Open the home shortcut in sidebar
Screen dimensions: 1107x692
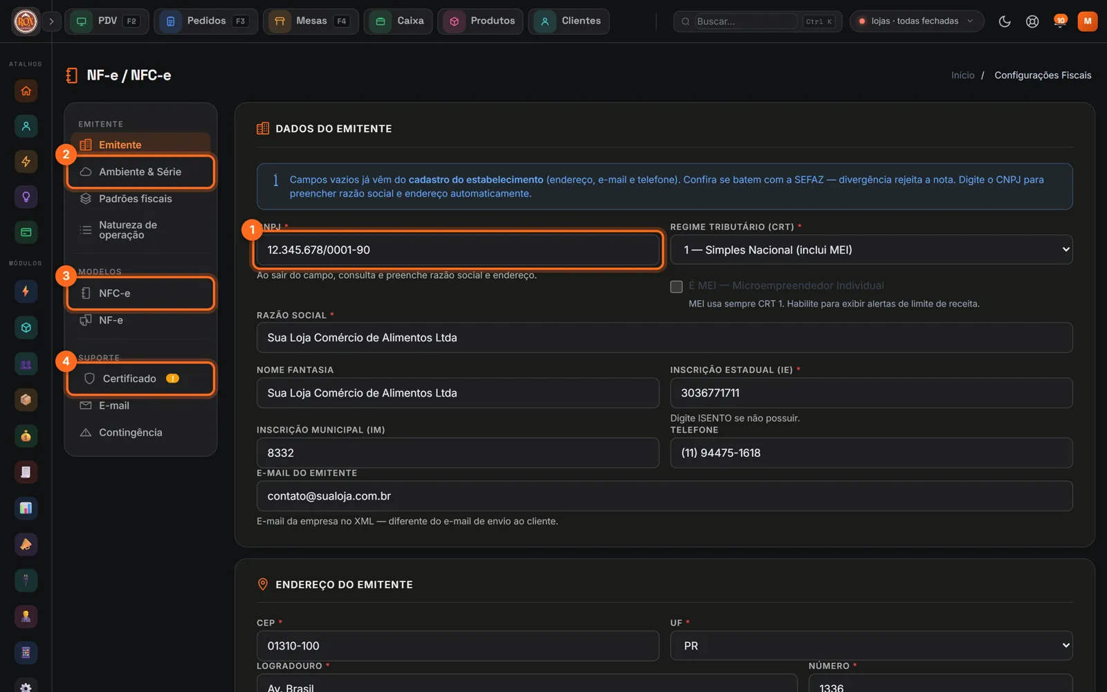[x=26, y=91]
